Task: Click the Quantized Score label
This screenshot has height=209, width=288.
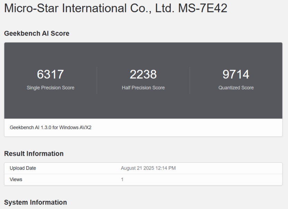Action: (236, 88)
